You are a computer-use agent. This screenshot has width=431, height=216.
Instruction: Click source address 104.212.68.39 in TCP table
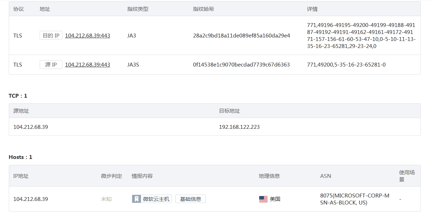click(31, 127)
